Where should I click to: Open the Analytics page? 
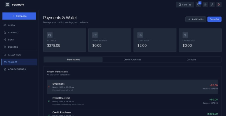point(19,55)
